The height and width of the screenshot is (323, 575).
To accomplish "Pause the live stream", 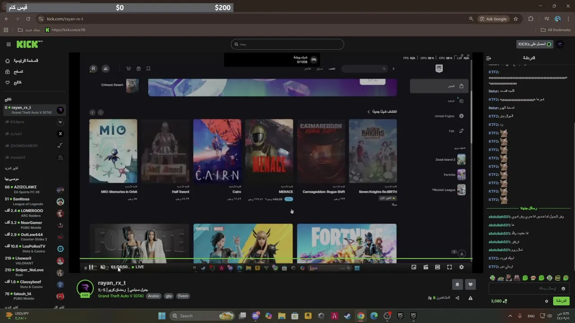I will [x=91, y=267].
